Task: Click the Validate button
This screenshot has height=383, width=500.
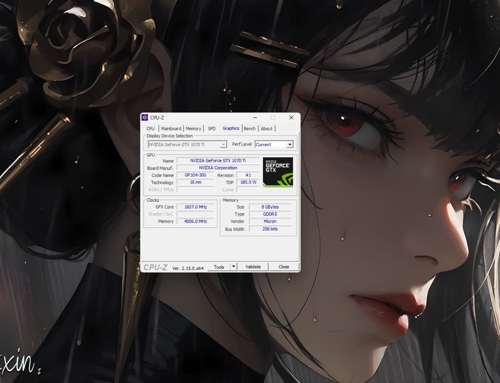Action: 253,267
